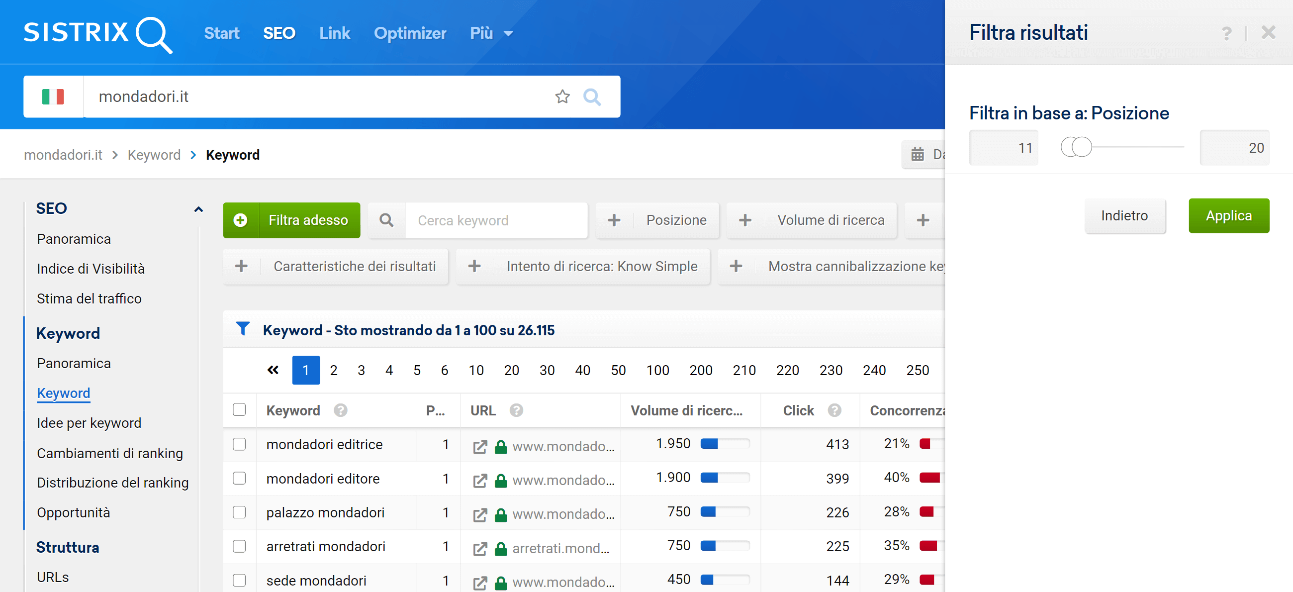Open URLs under Struttura in sidebar

53,577
